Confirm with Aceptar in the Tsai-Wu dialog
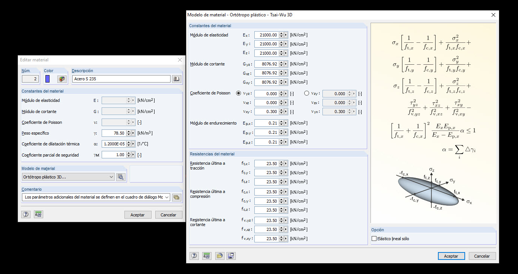This screenshot has height=274, width=518. [451, 256]
